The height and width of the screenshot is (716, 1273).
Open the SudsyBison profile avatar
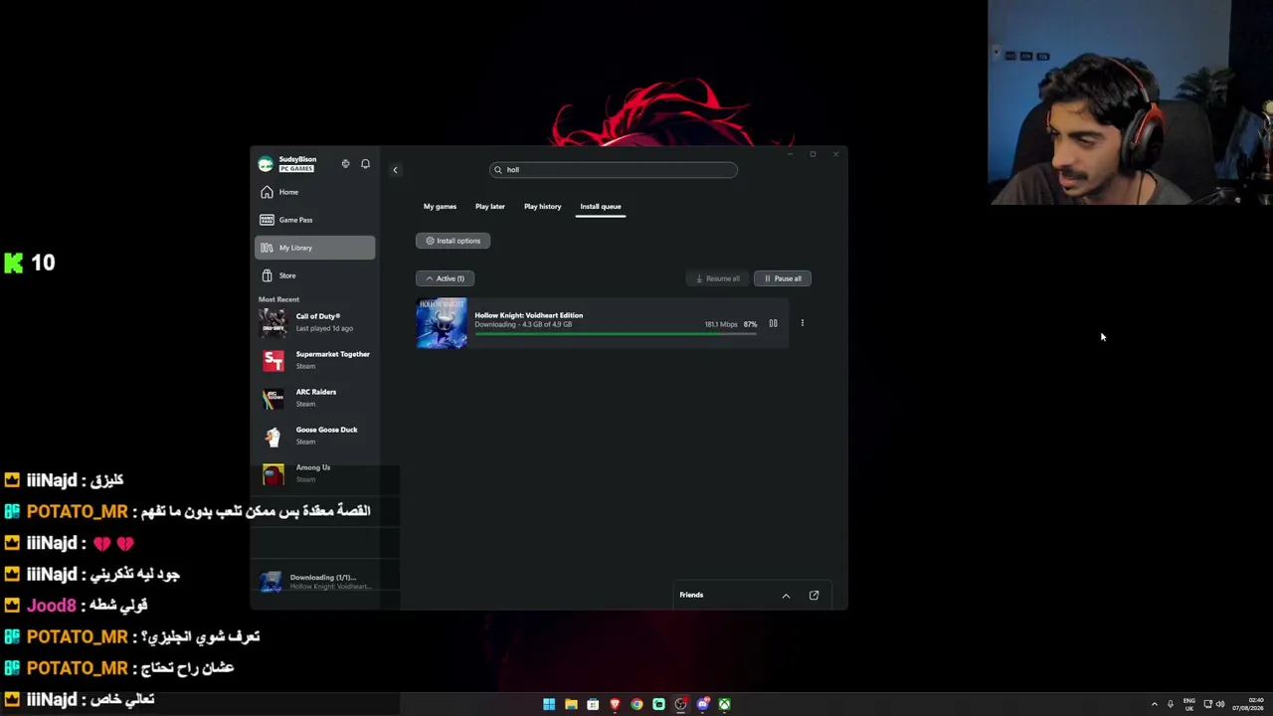(x=266, y=164)
